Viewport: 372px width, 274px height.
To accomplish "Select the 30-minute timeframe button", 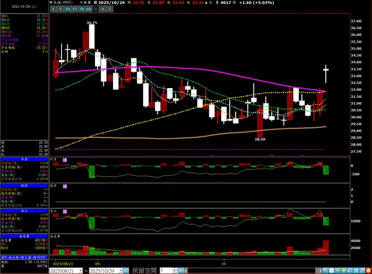I will [x=81, y=9].
